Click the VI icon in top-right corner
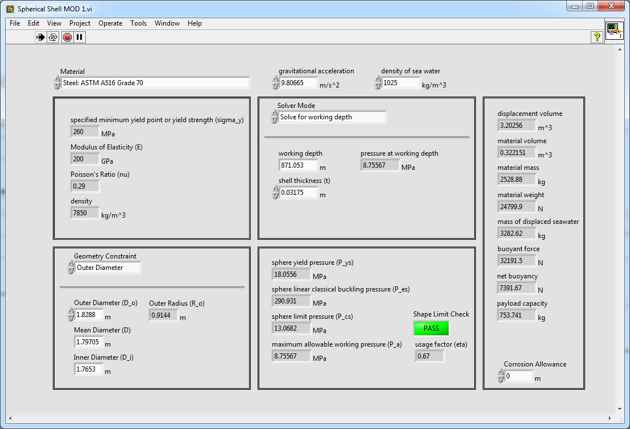The width and height of the screenshot is (630, 429). tap(614, 30)
